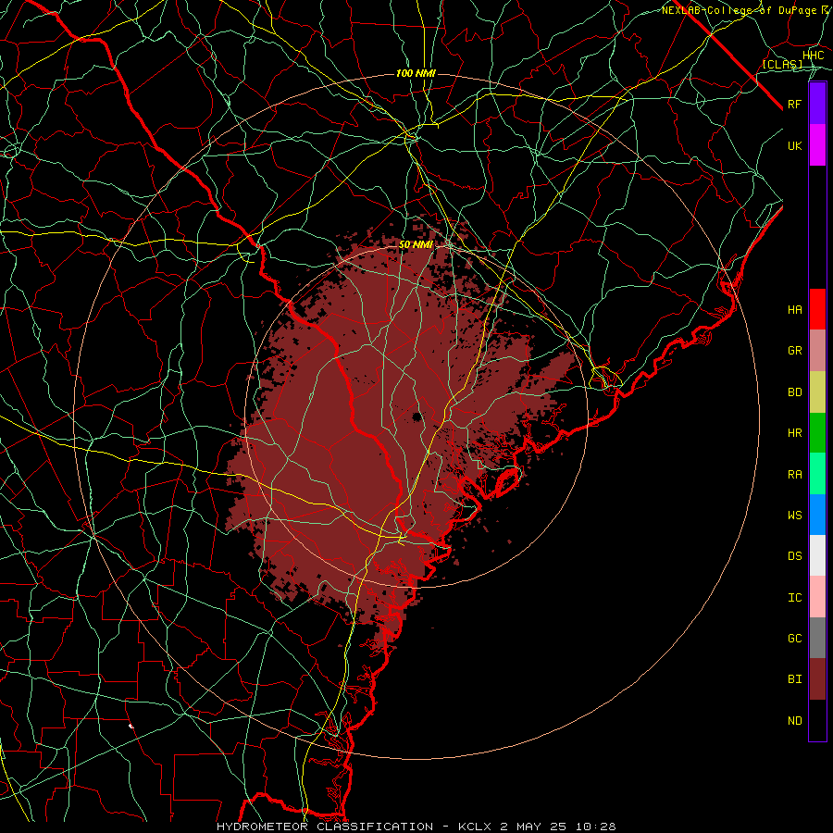This screenshot has height=833, width=833.
Task: Click the RF purple legend swatch
Action: 817,104
